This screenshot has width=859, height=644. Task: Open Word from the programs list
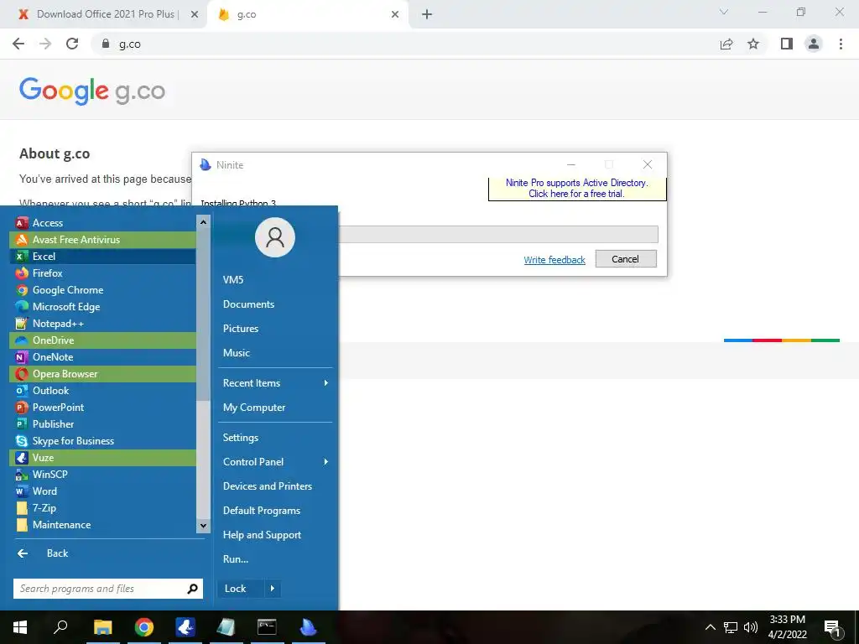coord(102,491)
